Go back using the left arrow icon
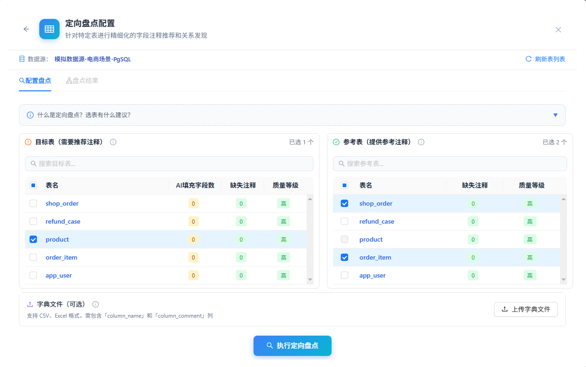586x367 pixels. (x=26, y=29)
